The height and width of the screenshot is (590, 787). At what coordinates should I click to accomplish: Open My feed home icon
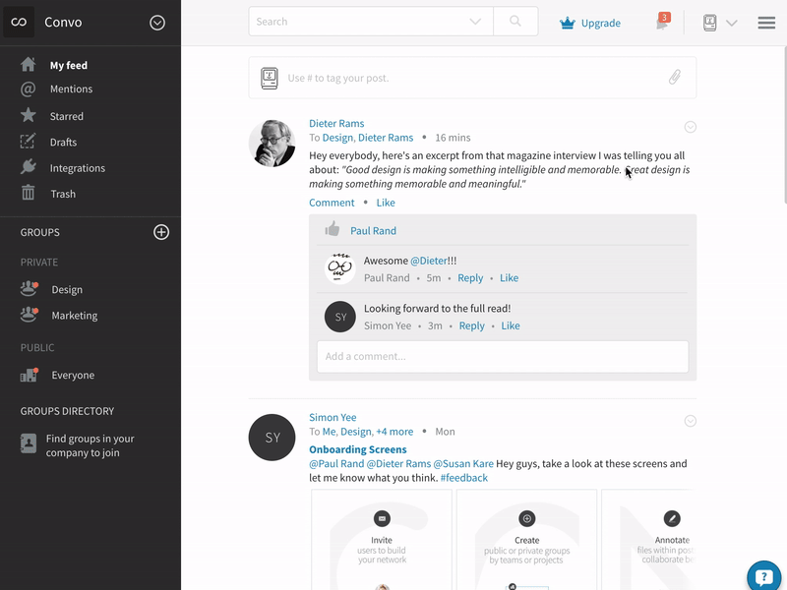click(x=29, y=64)
